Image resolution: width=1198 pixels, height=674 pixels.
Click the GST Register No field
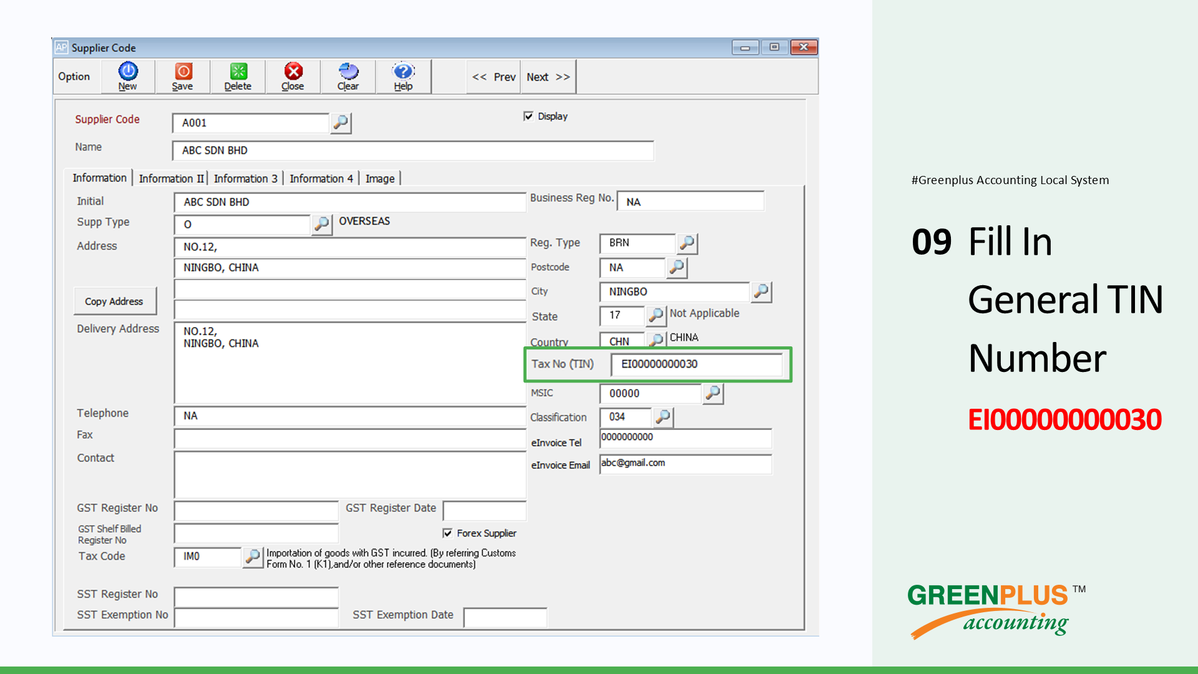256,510
